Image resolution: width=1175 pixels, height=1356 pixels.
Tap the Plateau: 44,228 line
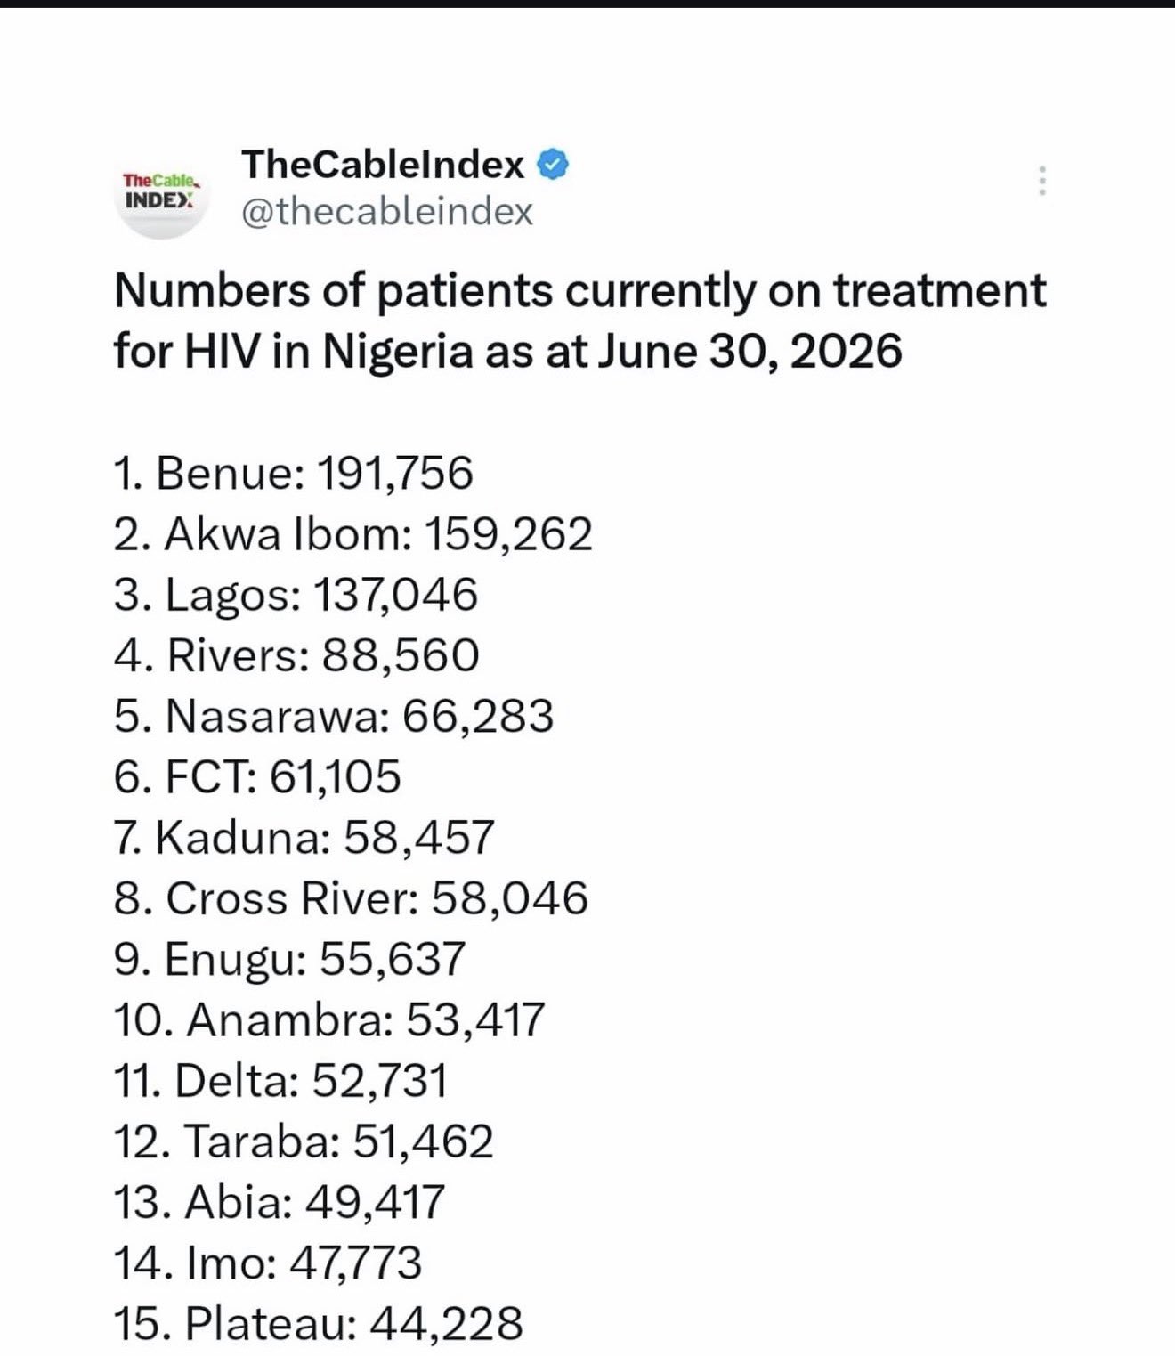coord(318,1323)
